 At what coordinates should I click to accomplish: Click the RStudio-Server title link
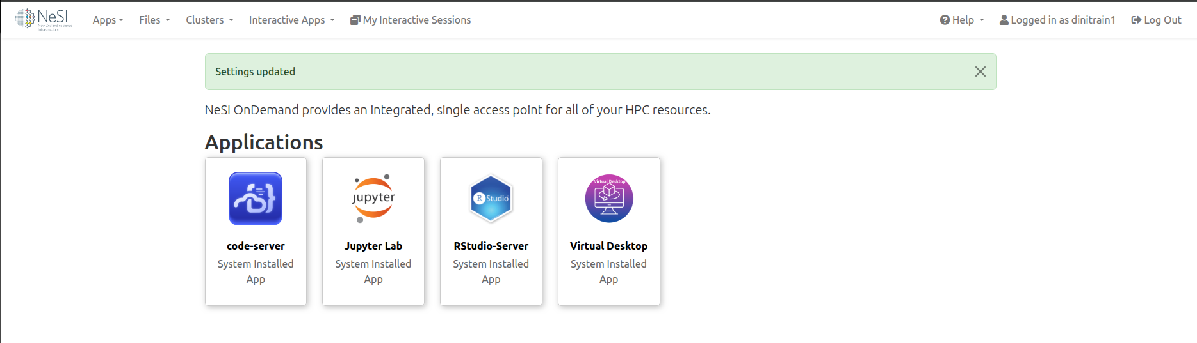491,246
